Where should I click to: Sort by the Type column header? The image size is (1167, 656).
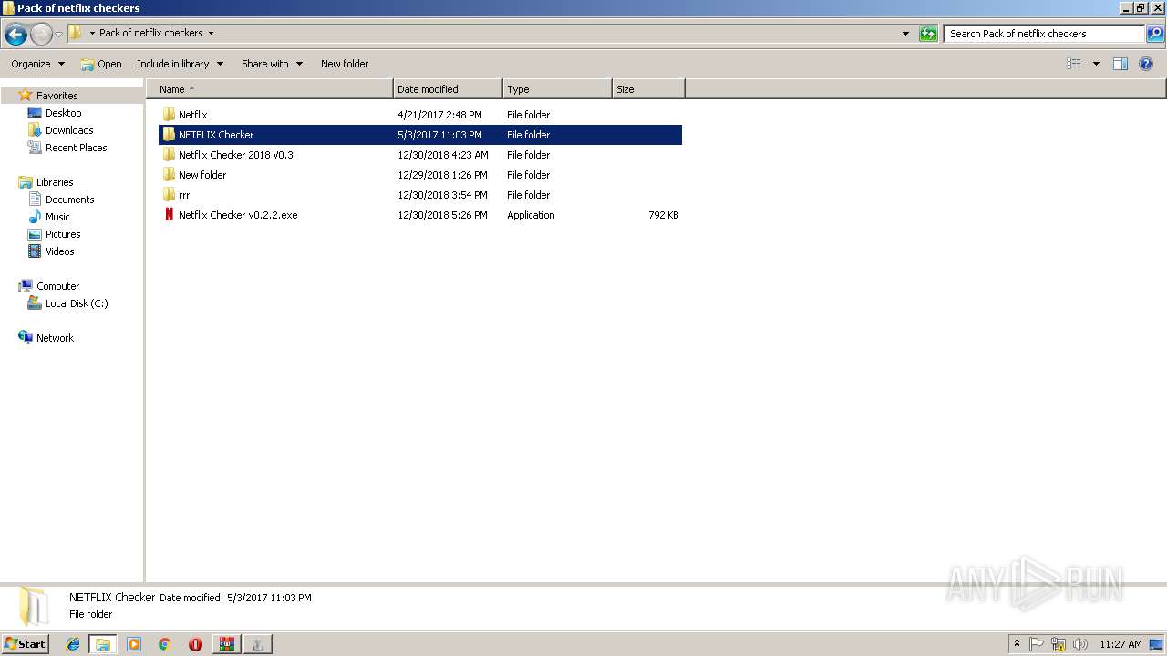click(x=557, y=89)
